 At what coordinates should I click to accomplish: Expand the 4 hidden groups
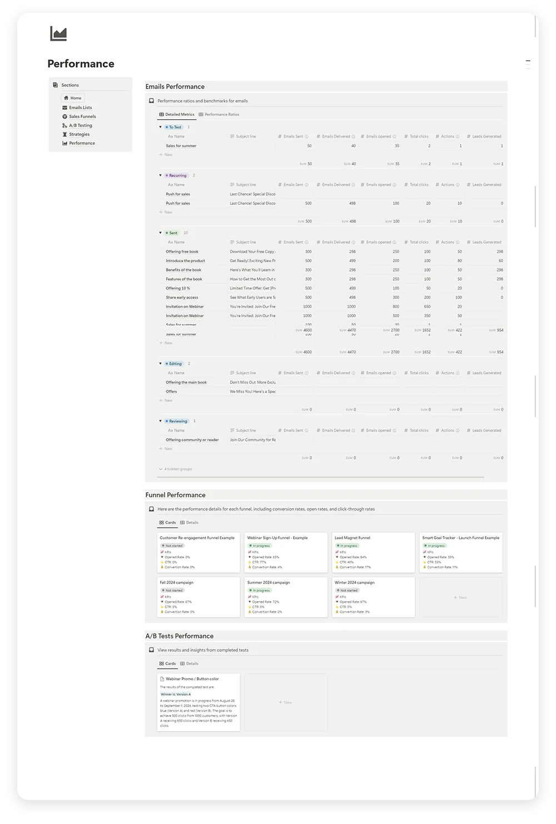click(175, 469)
